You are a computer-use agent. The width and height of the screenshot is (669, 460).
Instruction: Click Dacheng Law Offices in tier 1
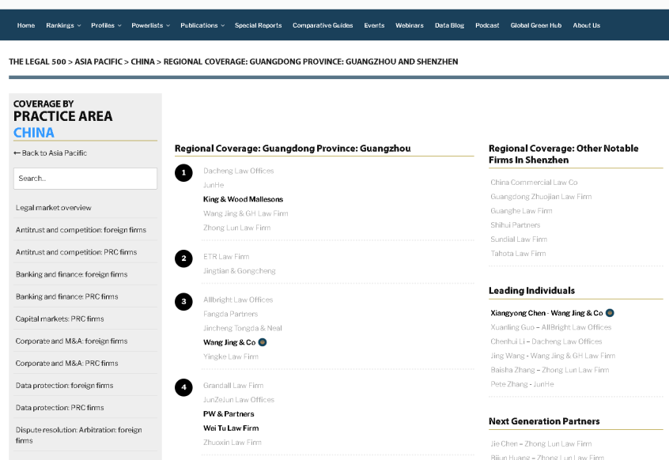click(239, 171)
